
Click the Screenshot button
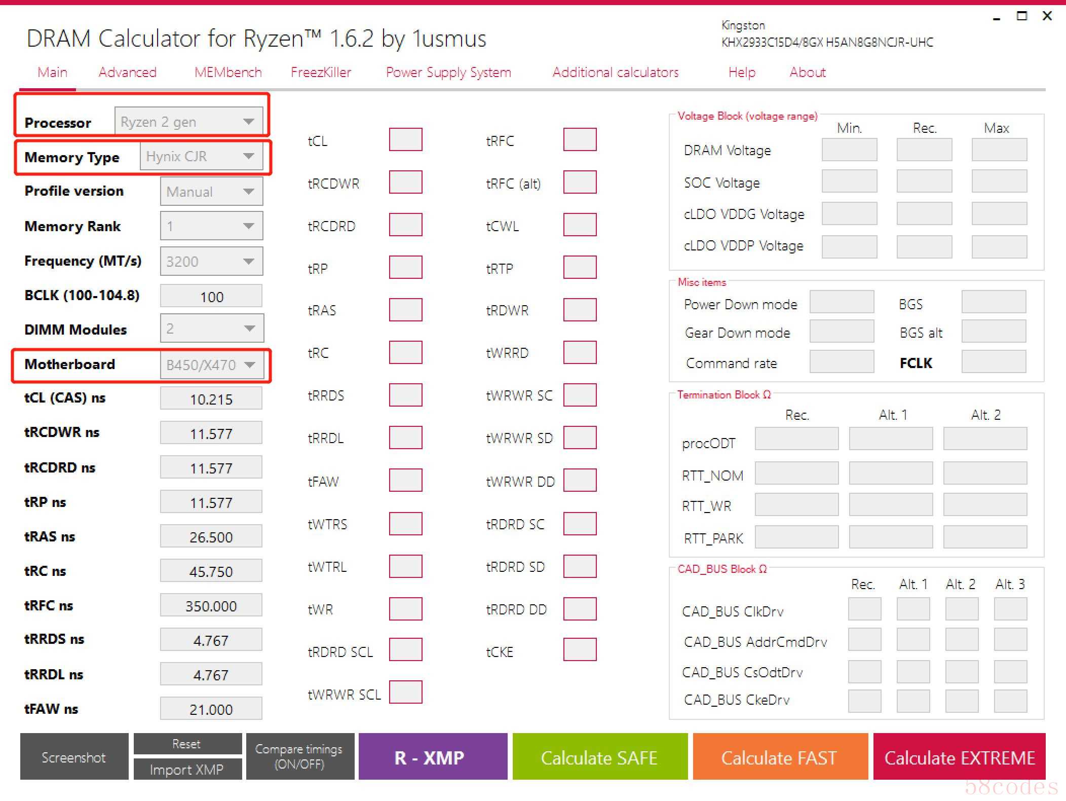coord(74,756)
